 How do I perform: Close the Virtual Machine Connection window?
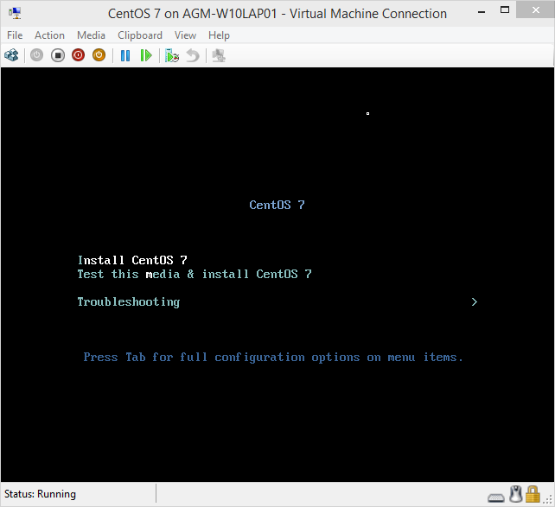[535, 10]
